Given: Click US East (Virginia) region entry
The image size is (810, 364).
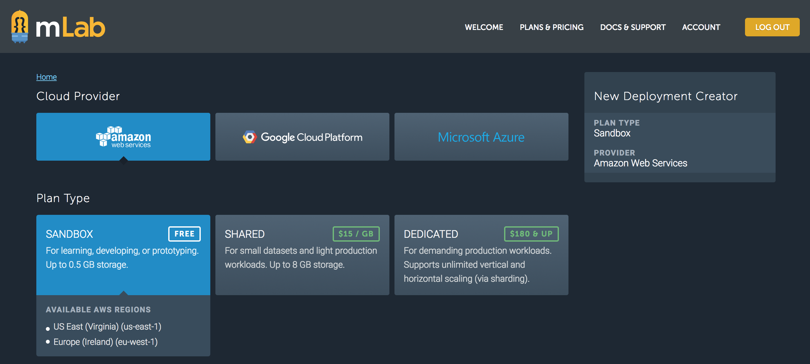Looking at the screenshot, I should pyautogui.click(x=107, y=327).
